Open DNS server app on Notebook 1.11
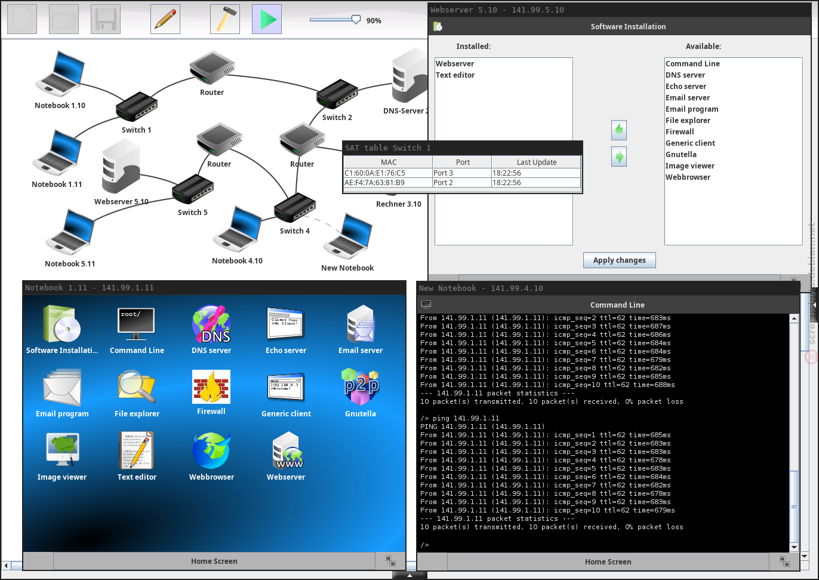The height and width of the screenshot is (580, 819). pos(211,330)
